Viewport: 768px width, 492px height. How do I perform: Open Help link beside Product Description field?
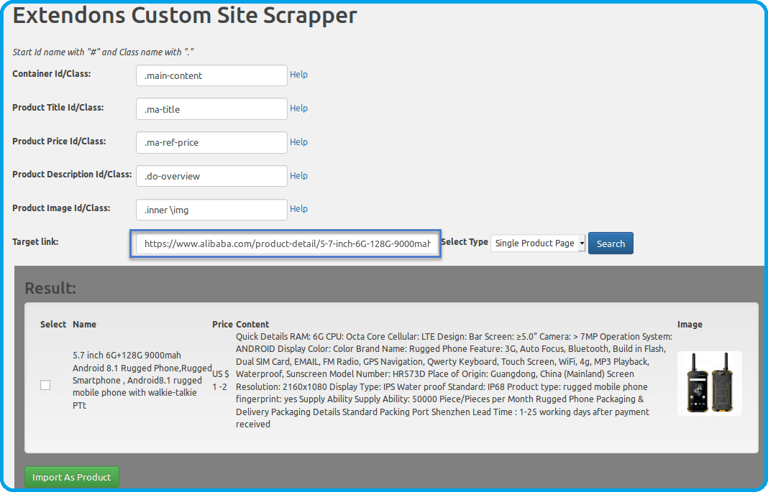pyautogui.click(x=298, y=176)
